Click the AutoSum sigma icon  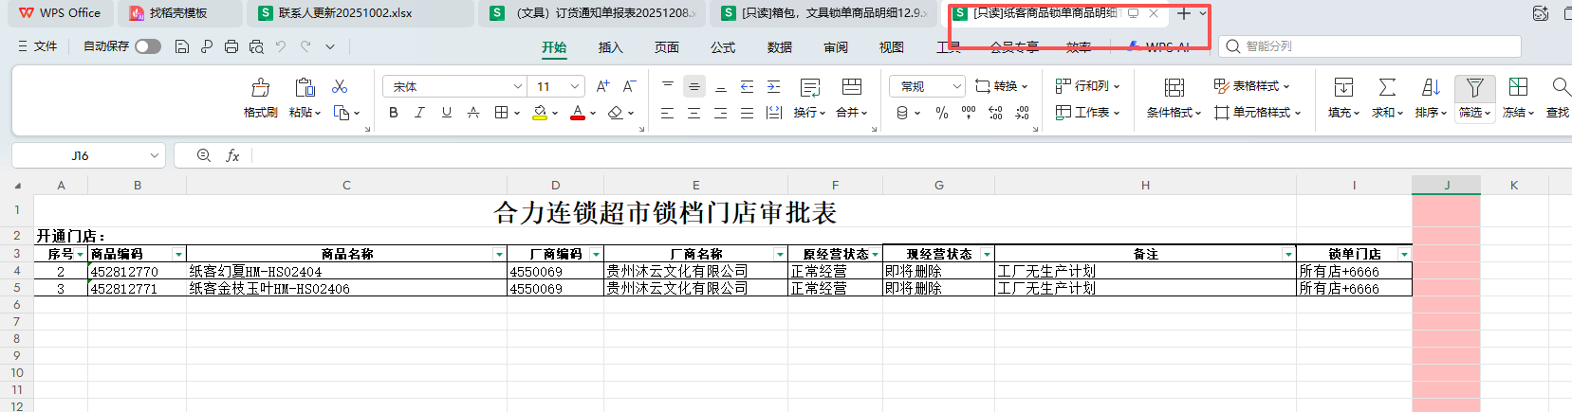click(1386, 87)
